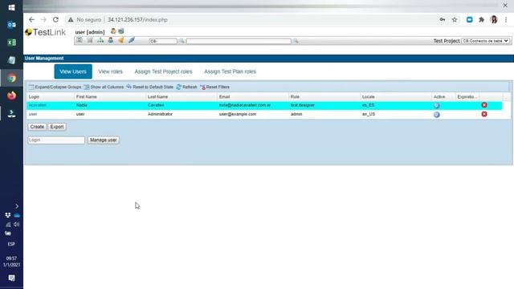Go back in the browser

tap(31, 19)
